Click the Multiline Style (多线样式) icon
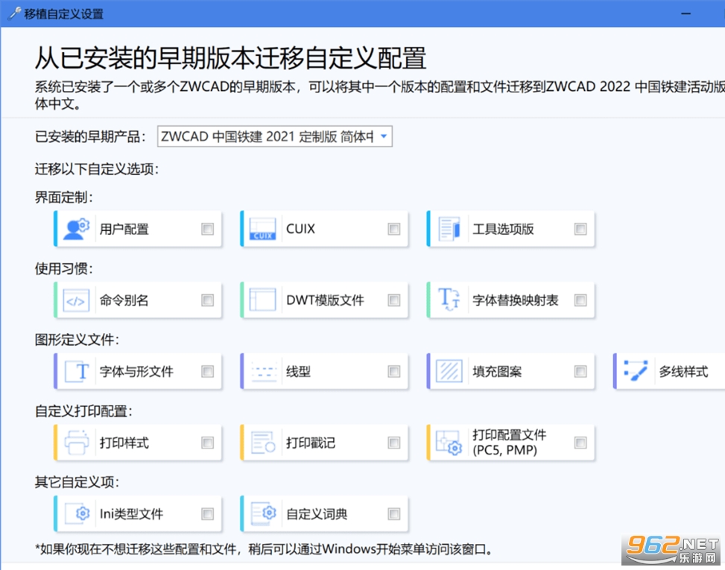Viewport: 725px width, 570px height. (636, 371)
